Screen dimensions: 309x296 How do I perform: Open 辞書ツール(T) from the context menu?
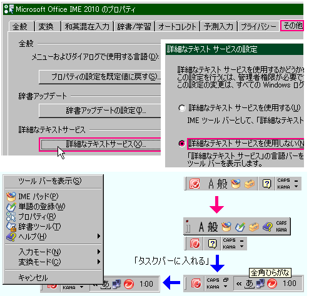54,227
